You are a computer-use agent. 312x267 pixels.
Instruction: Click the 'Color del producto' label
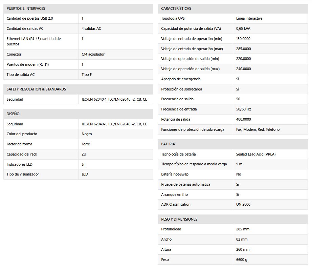pyautogui.click(x=22, y=134)
